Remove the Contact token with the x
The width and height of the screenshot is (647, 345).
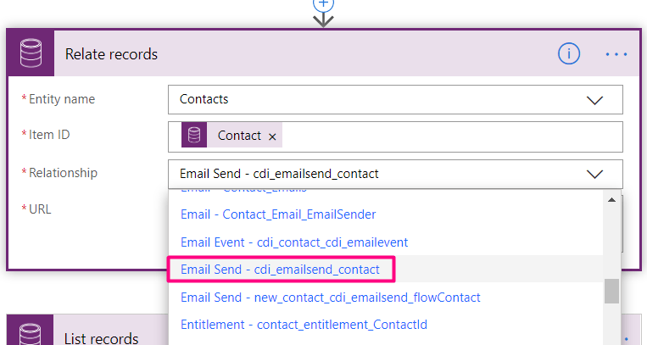(x=272, y=136)
